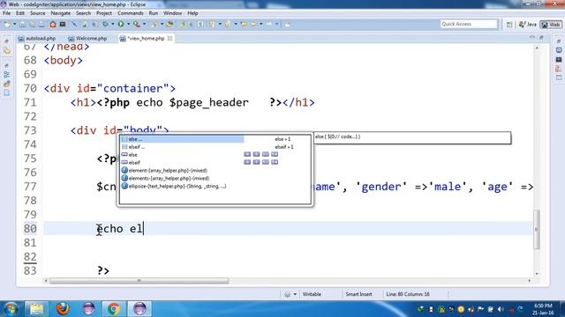Image resolution: width=565 pixels, height=317 pixels.
Task: Open the New file dropdown arrow
Action: coord(15,24)
